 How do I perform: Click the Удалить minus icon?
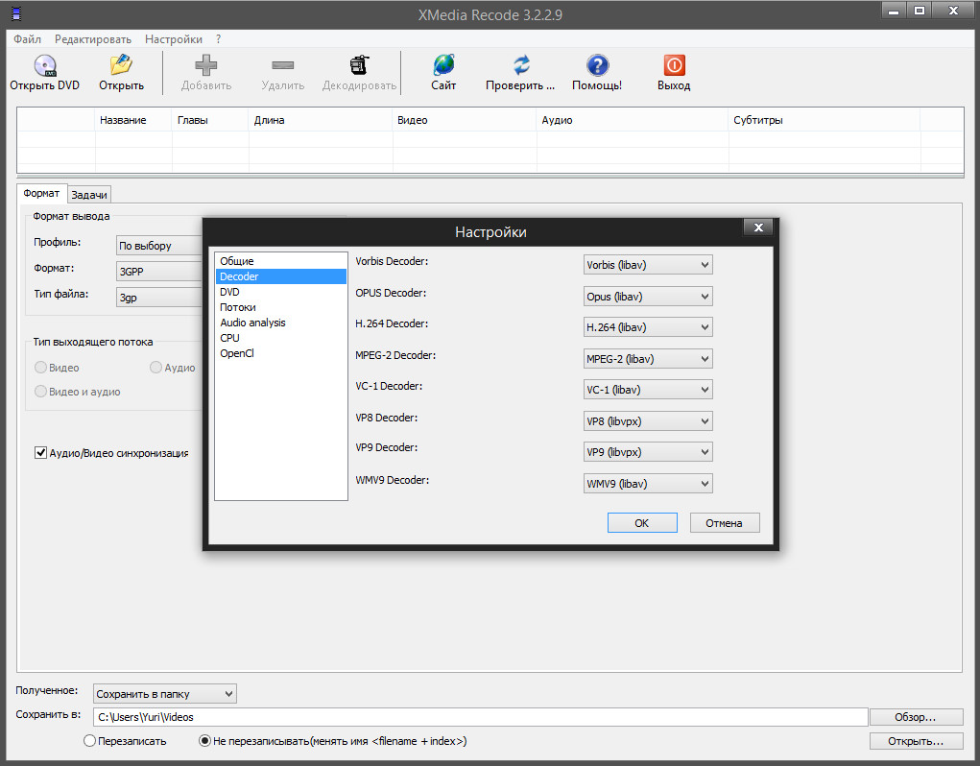click(x=282, y=65)
